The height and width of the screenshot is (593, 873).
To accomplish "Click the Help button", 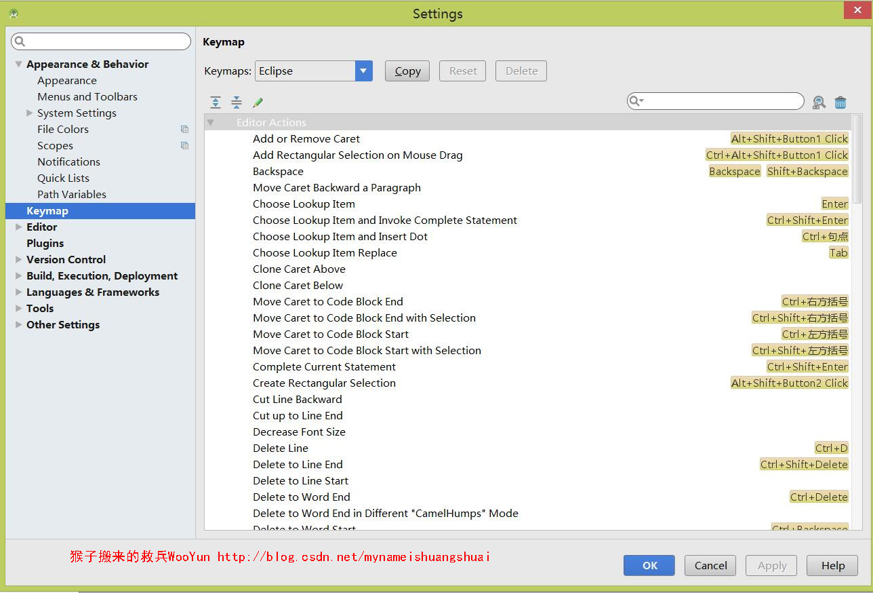I will (x=832, y=565).
